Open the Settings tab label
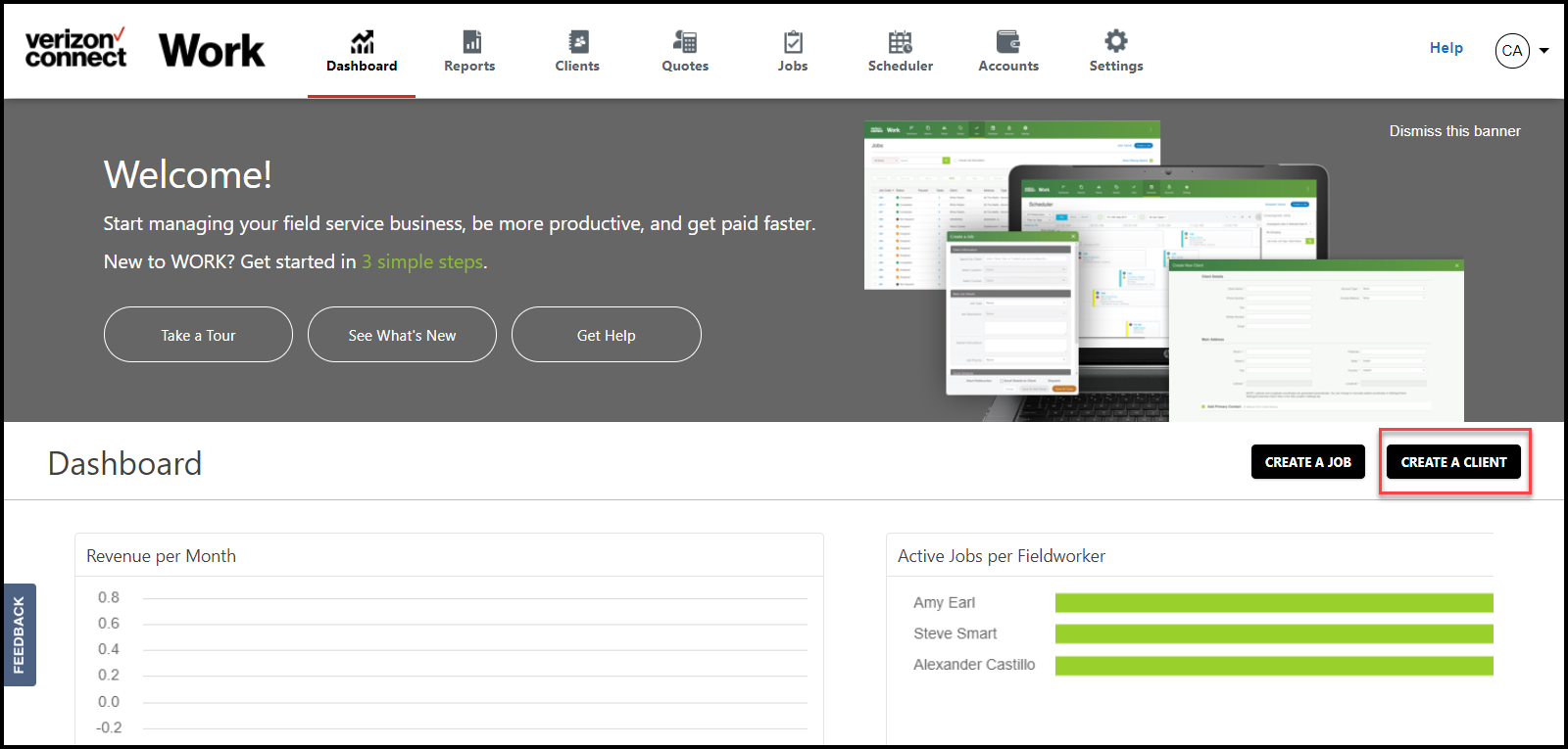Screen dimensions: 1568x749 pyautogui.click(x=1116, y=66)
